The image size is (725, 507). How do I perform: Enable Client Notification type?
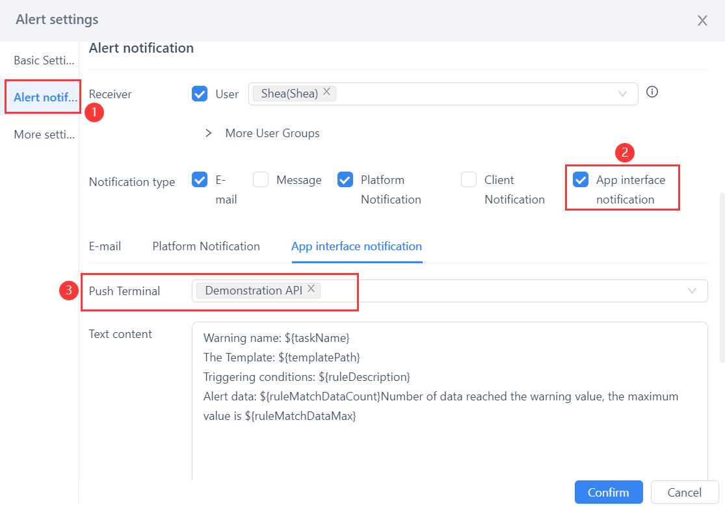coord(469,179)
